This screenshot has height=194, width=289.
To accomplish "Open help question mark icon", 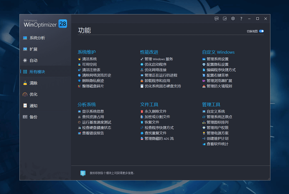I will (x=241, y=19).
